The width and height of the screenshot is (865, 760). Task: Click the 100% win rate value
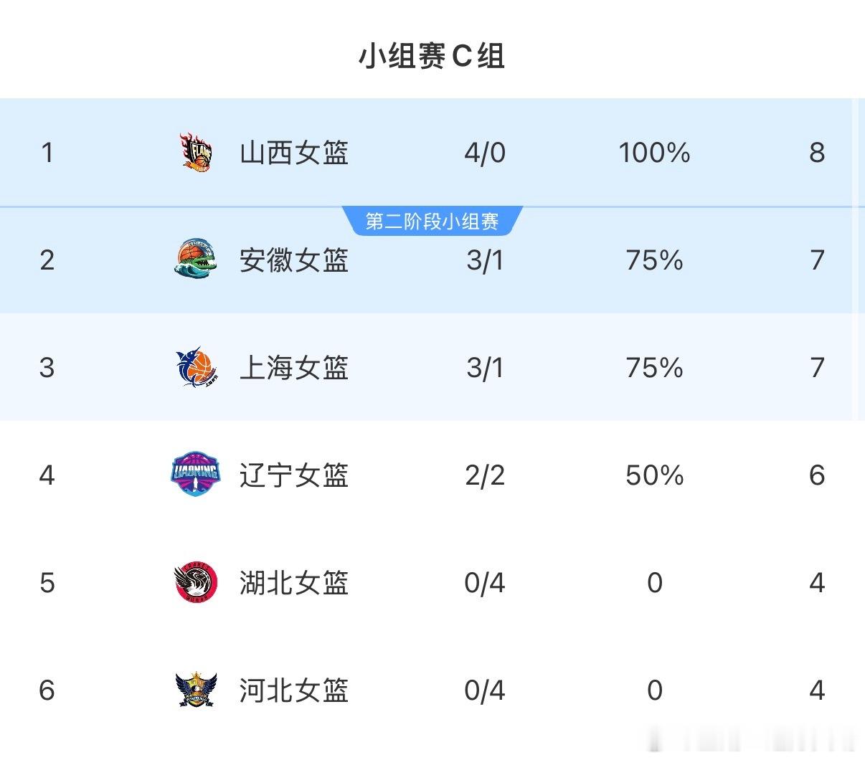[x=654, y=152]
